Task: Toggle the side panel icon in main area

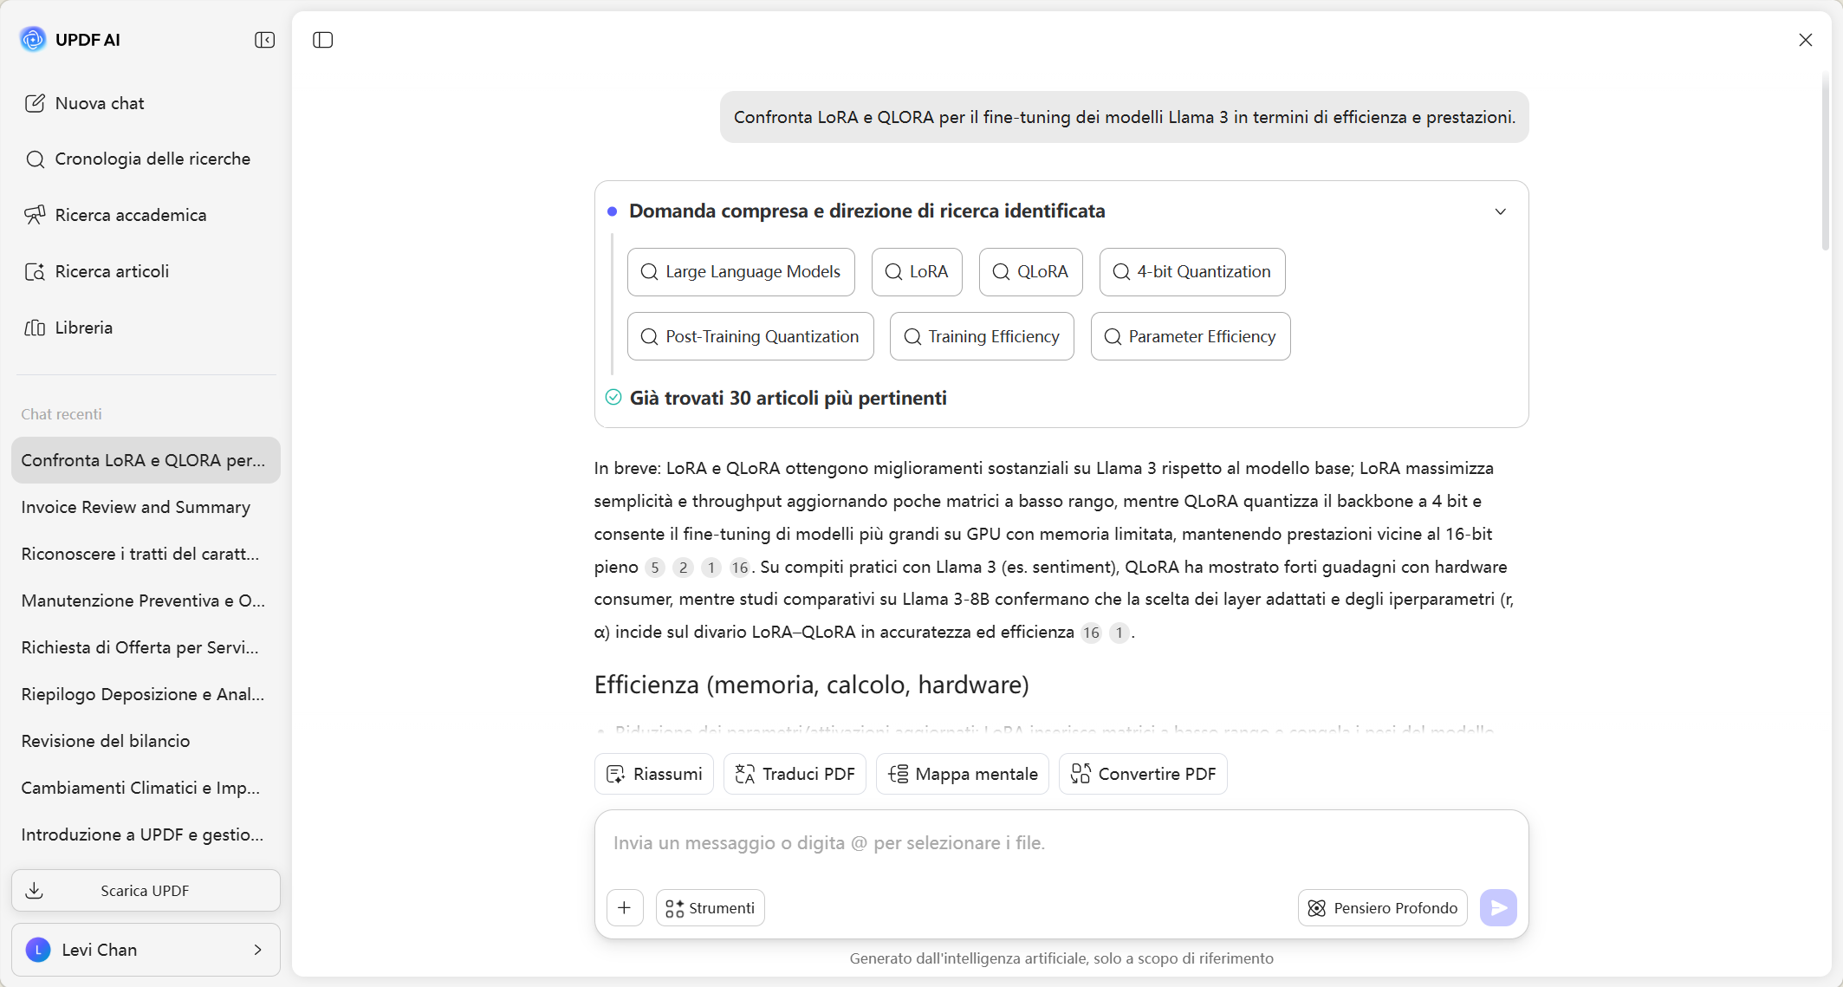Action: pos(323,40)
